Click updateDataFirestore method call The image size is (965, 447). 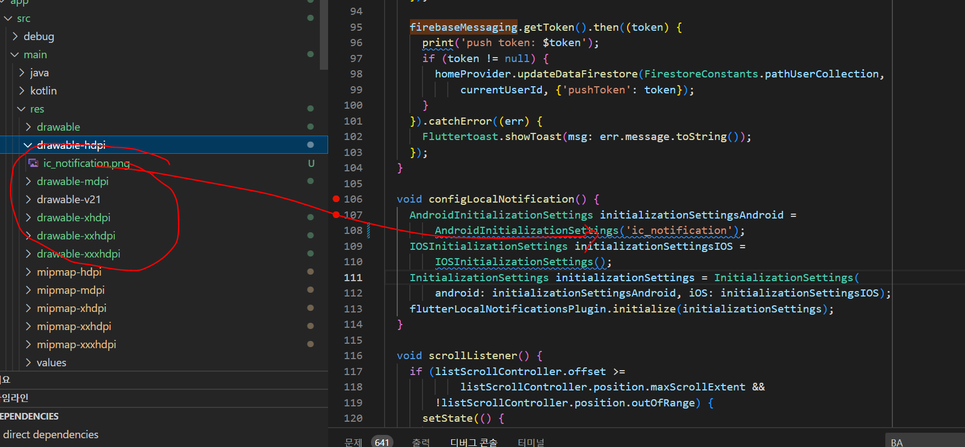click(578, 74)
